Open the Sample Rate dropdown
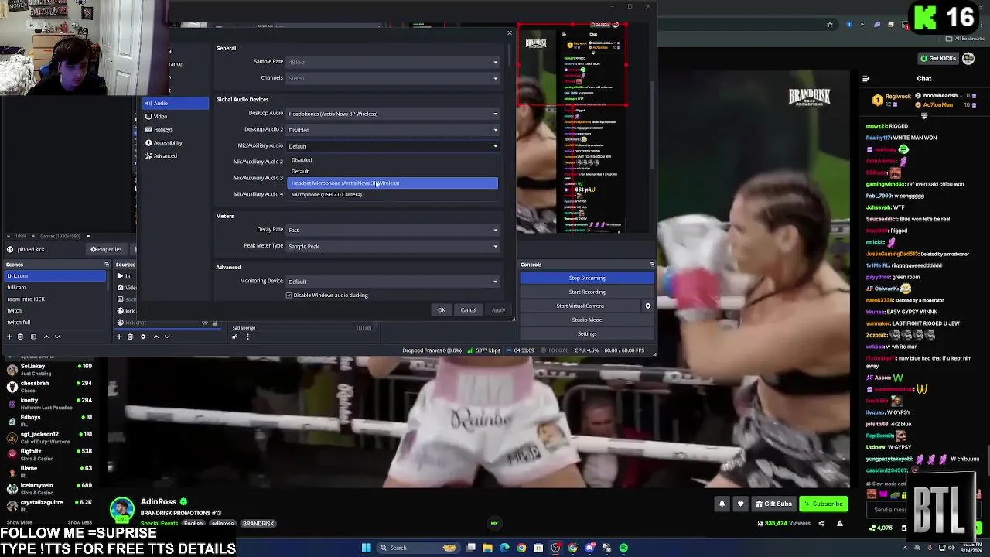 393,62
